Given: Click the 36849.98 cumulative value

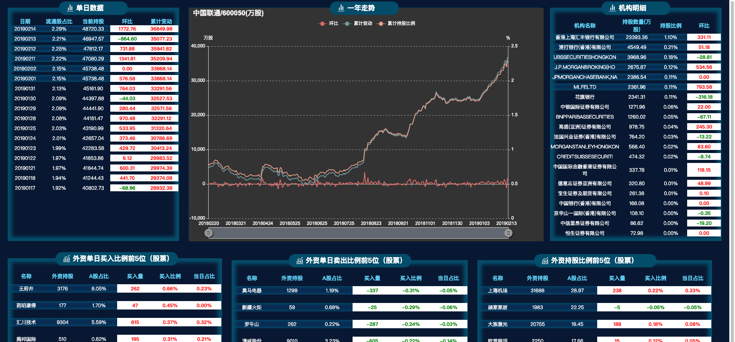Looking at the screenshot, I should pos(161,29).
